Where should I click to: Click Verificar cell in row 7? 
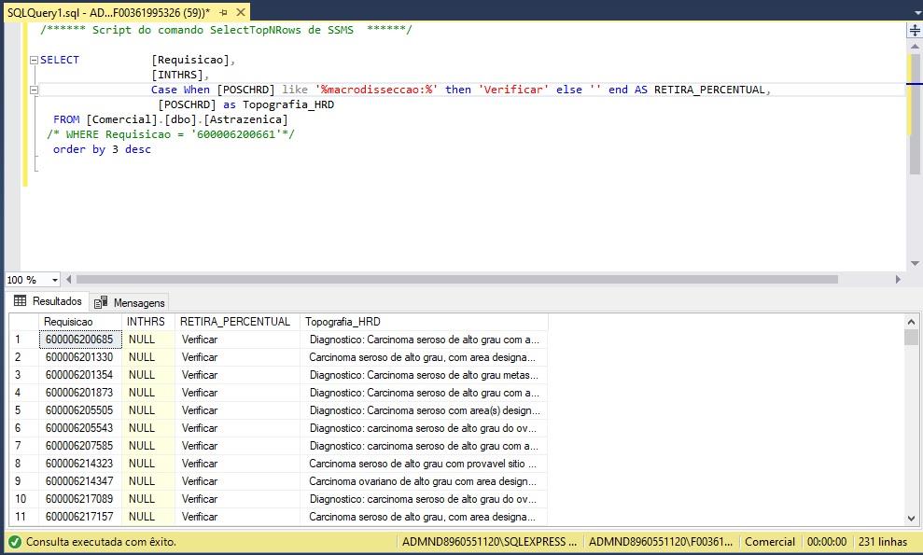237,446
